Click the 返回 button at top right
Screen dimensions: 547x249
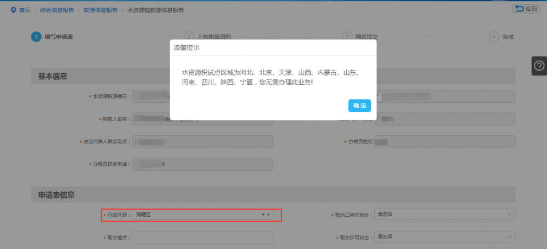tap(525, 9)
